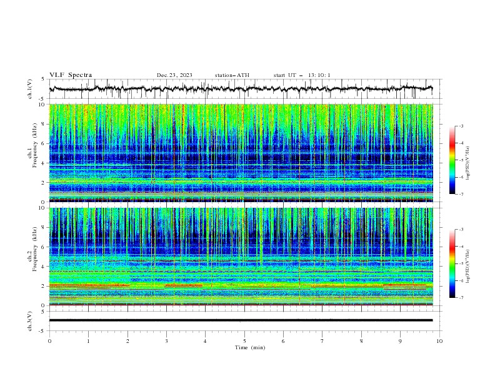The height and width of the screenshot is (383, 495).
Task: Click the ch.1 voltage waveform trace
Action: click(x=241, y=89)
